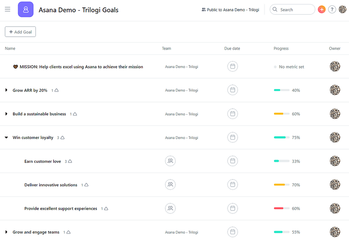This screenshot has height=242, width=349.
Task: Click the 33% progress bar for Earn customer love
Action: (282, 161)
